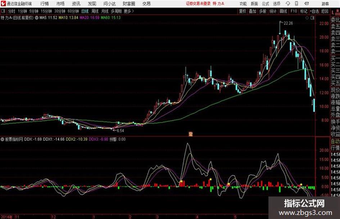This screenshot has height=219, width=340.
Task: Open the 发现 menu
Action: coord(92,4)
